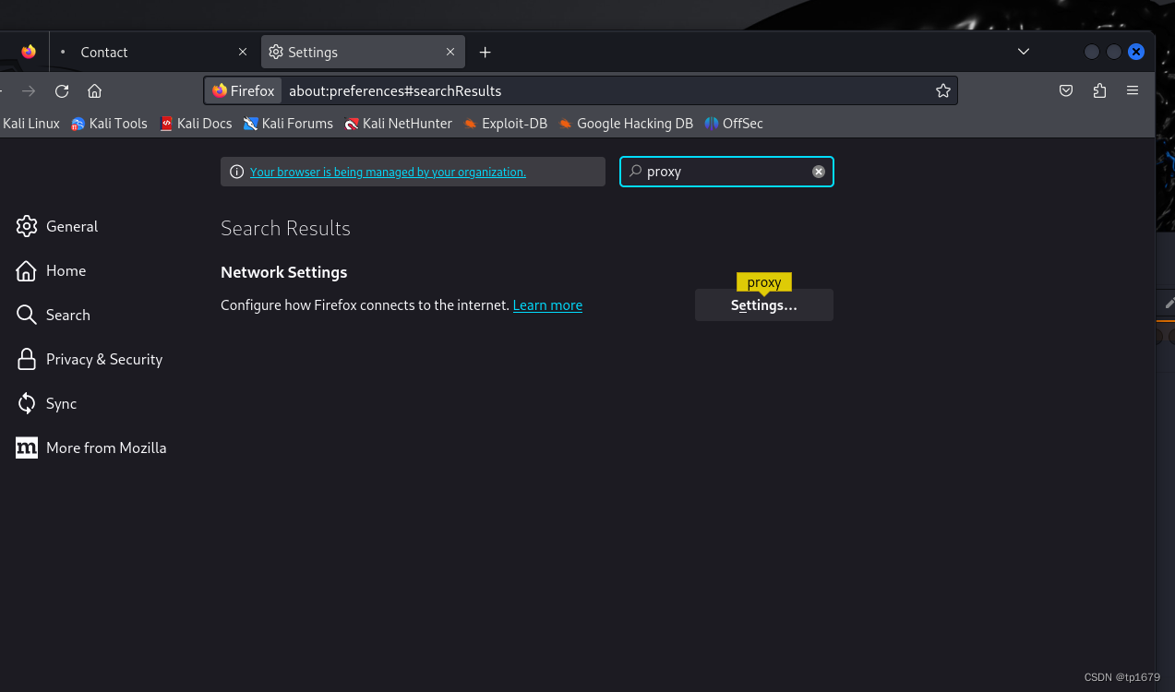Click the info icon in managed notice

click(x=236, y=172)
